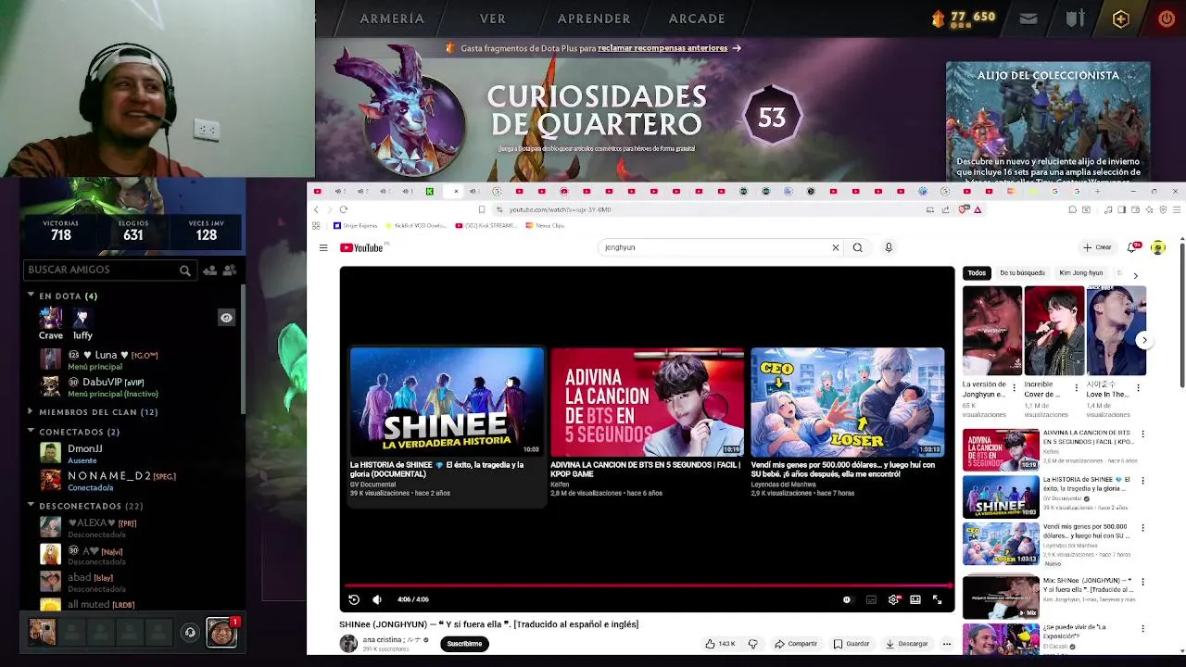Click the Suscribirme button
1186x667 pixels.
(x=464, y=644)
